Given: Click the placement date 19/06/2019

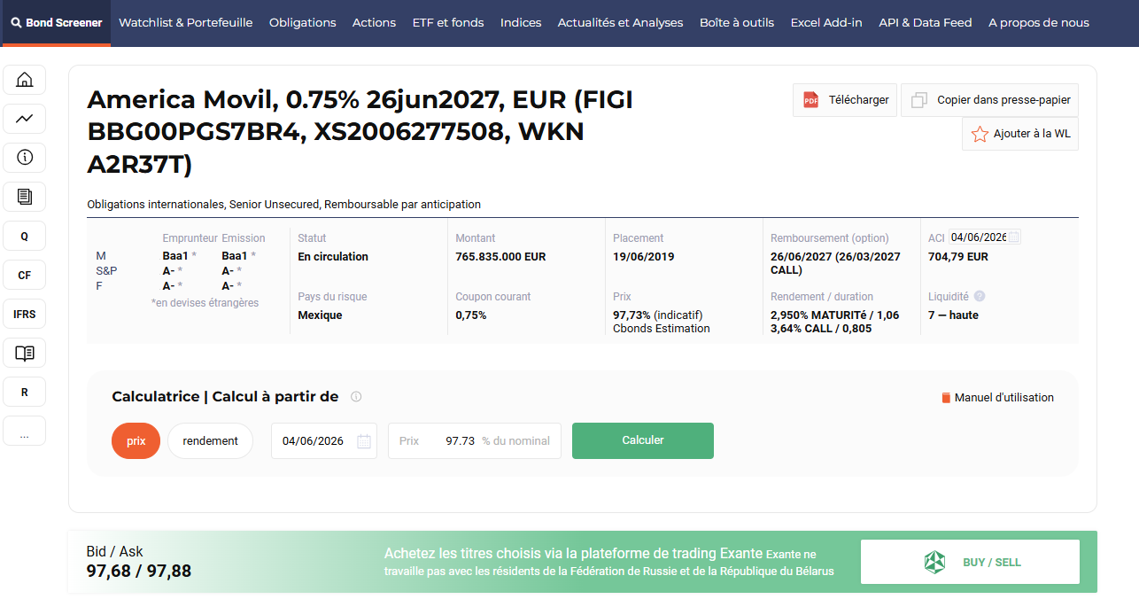Looking at the screenshot, I should coord(644,257).
